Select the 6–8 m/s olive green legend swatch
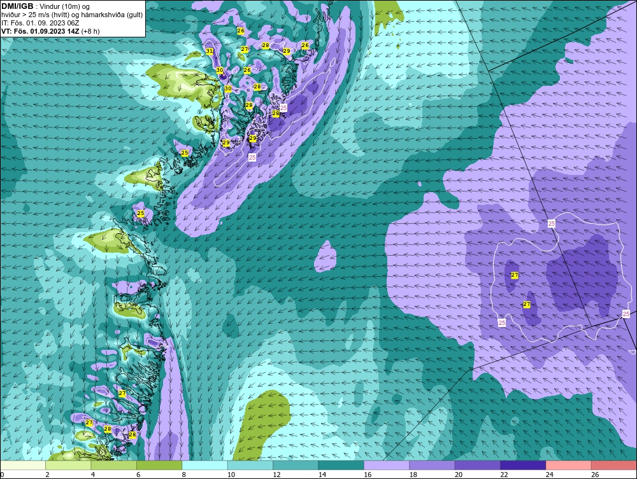Screen dimensions: 637x479 [x=160, y=465]
